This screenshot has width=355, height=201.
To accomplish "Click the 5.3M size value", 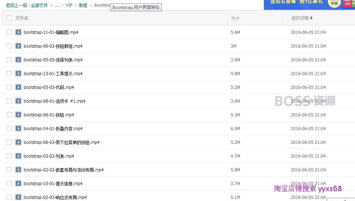I will [x=236, y=115].
